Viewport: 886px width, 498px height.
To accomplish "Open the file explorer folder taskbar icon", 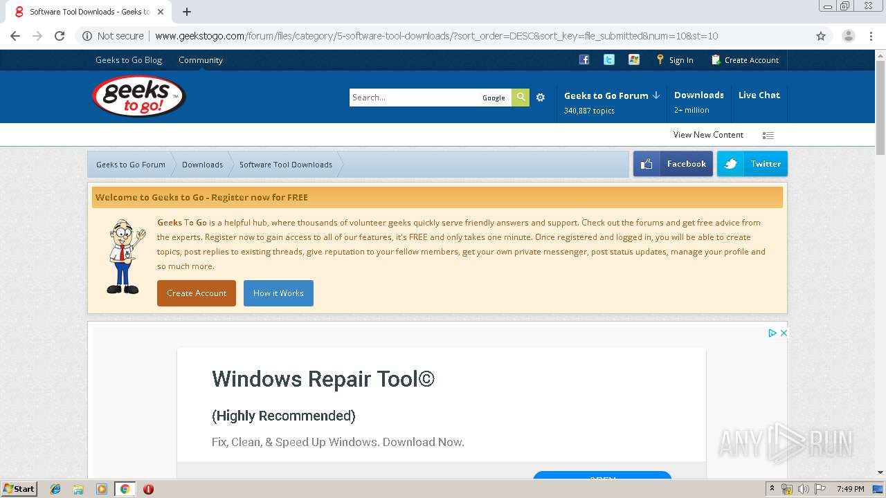I will (x=78, y=489).
